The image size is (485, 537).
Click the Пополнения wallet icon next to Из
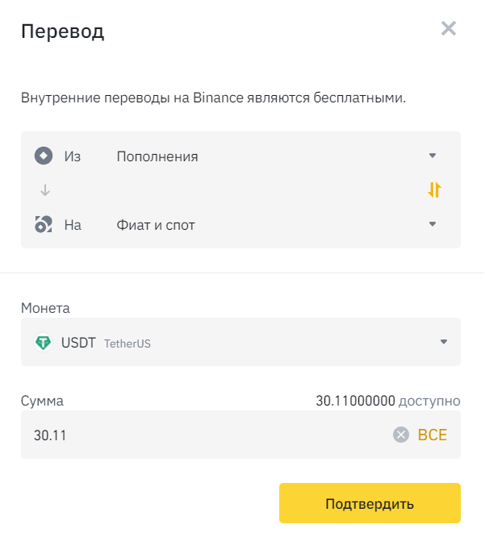(44, 156)
